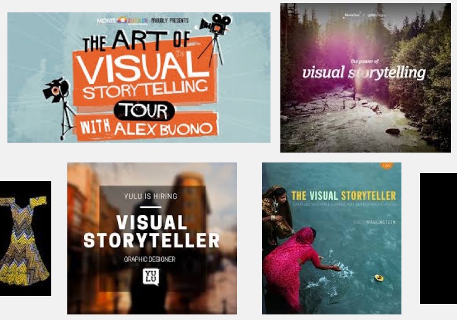Open the Yulu Visual Storyteller hiring image
Screen dimensions: 457x320
152,238
